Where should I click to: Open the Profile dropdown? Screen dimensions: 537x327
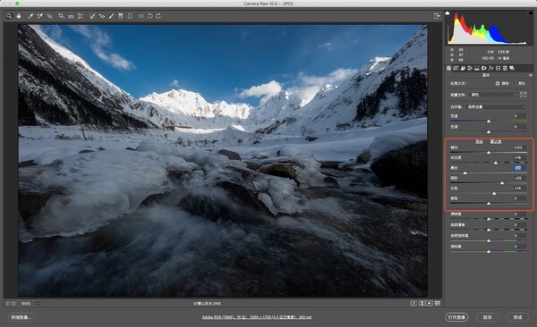[x=493, y=95]
